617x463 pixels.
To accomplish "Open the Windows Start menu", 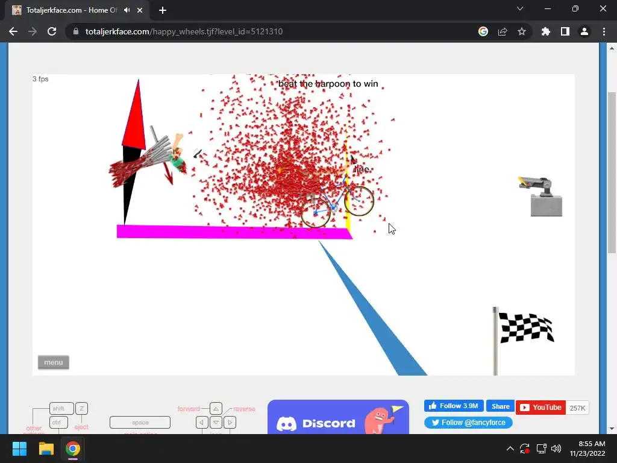I will [x=19, y=449].
